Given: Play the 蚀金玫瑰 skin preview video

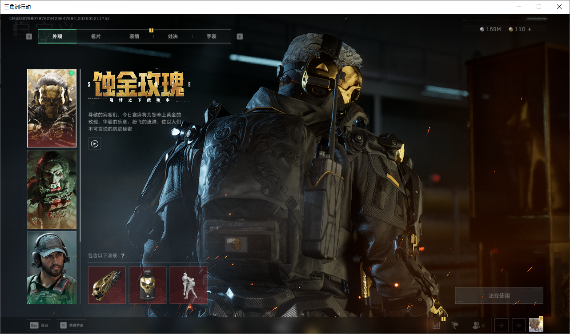Looking at the screenshot, I should [94, 143].
